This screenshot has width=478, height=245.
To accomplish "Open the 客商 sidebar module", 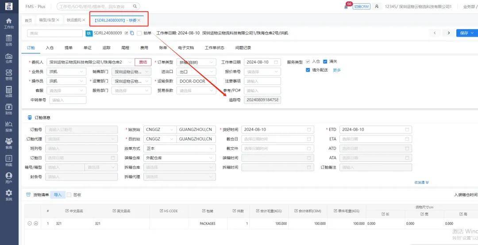I will pyautogui.click(x=9, y=144).
